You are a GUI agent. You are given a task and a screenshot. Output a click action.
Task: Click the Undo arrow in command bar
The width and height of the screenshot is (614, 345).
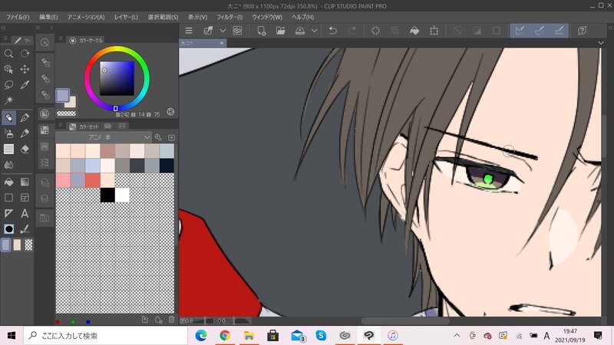point(332,31)
